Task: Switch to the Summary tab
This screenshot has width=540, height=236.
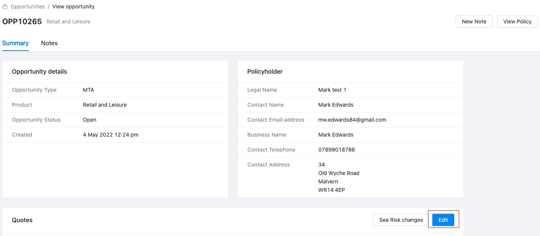Action: [x=15, y=43]
